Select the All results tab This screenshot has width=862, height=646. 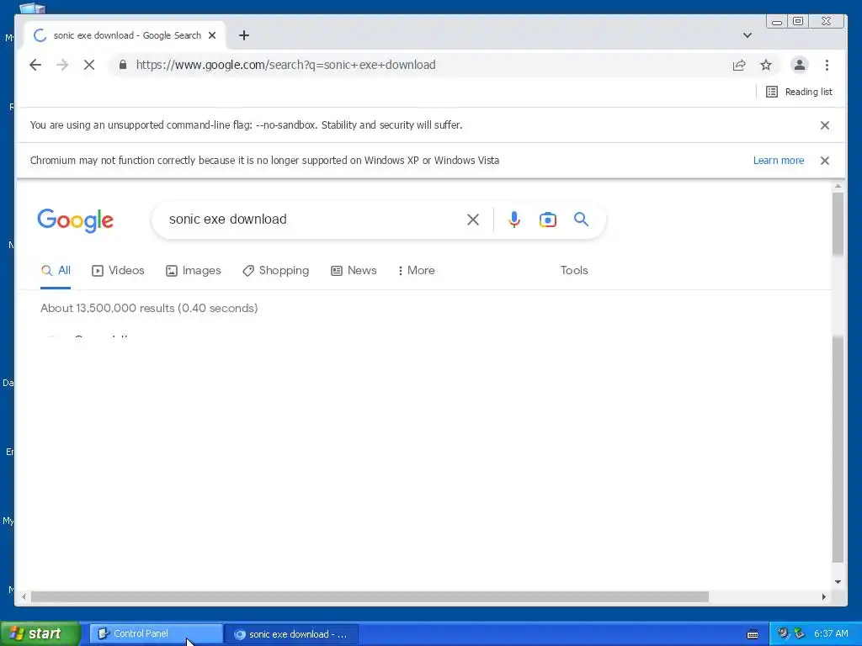56,270
